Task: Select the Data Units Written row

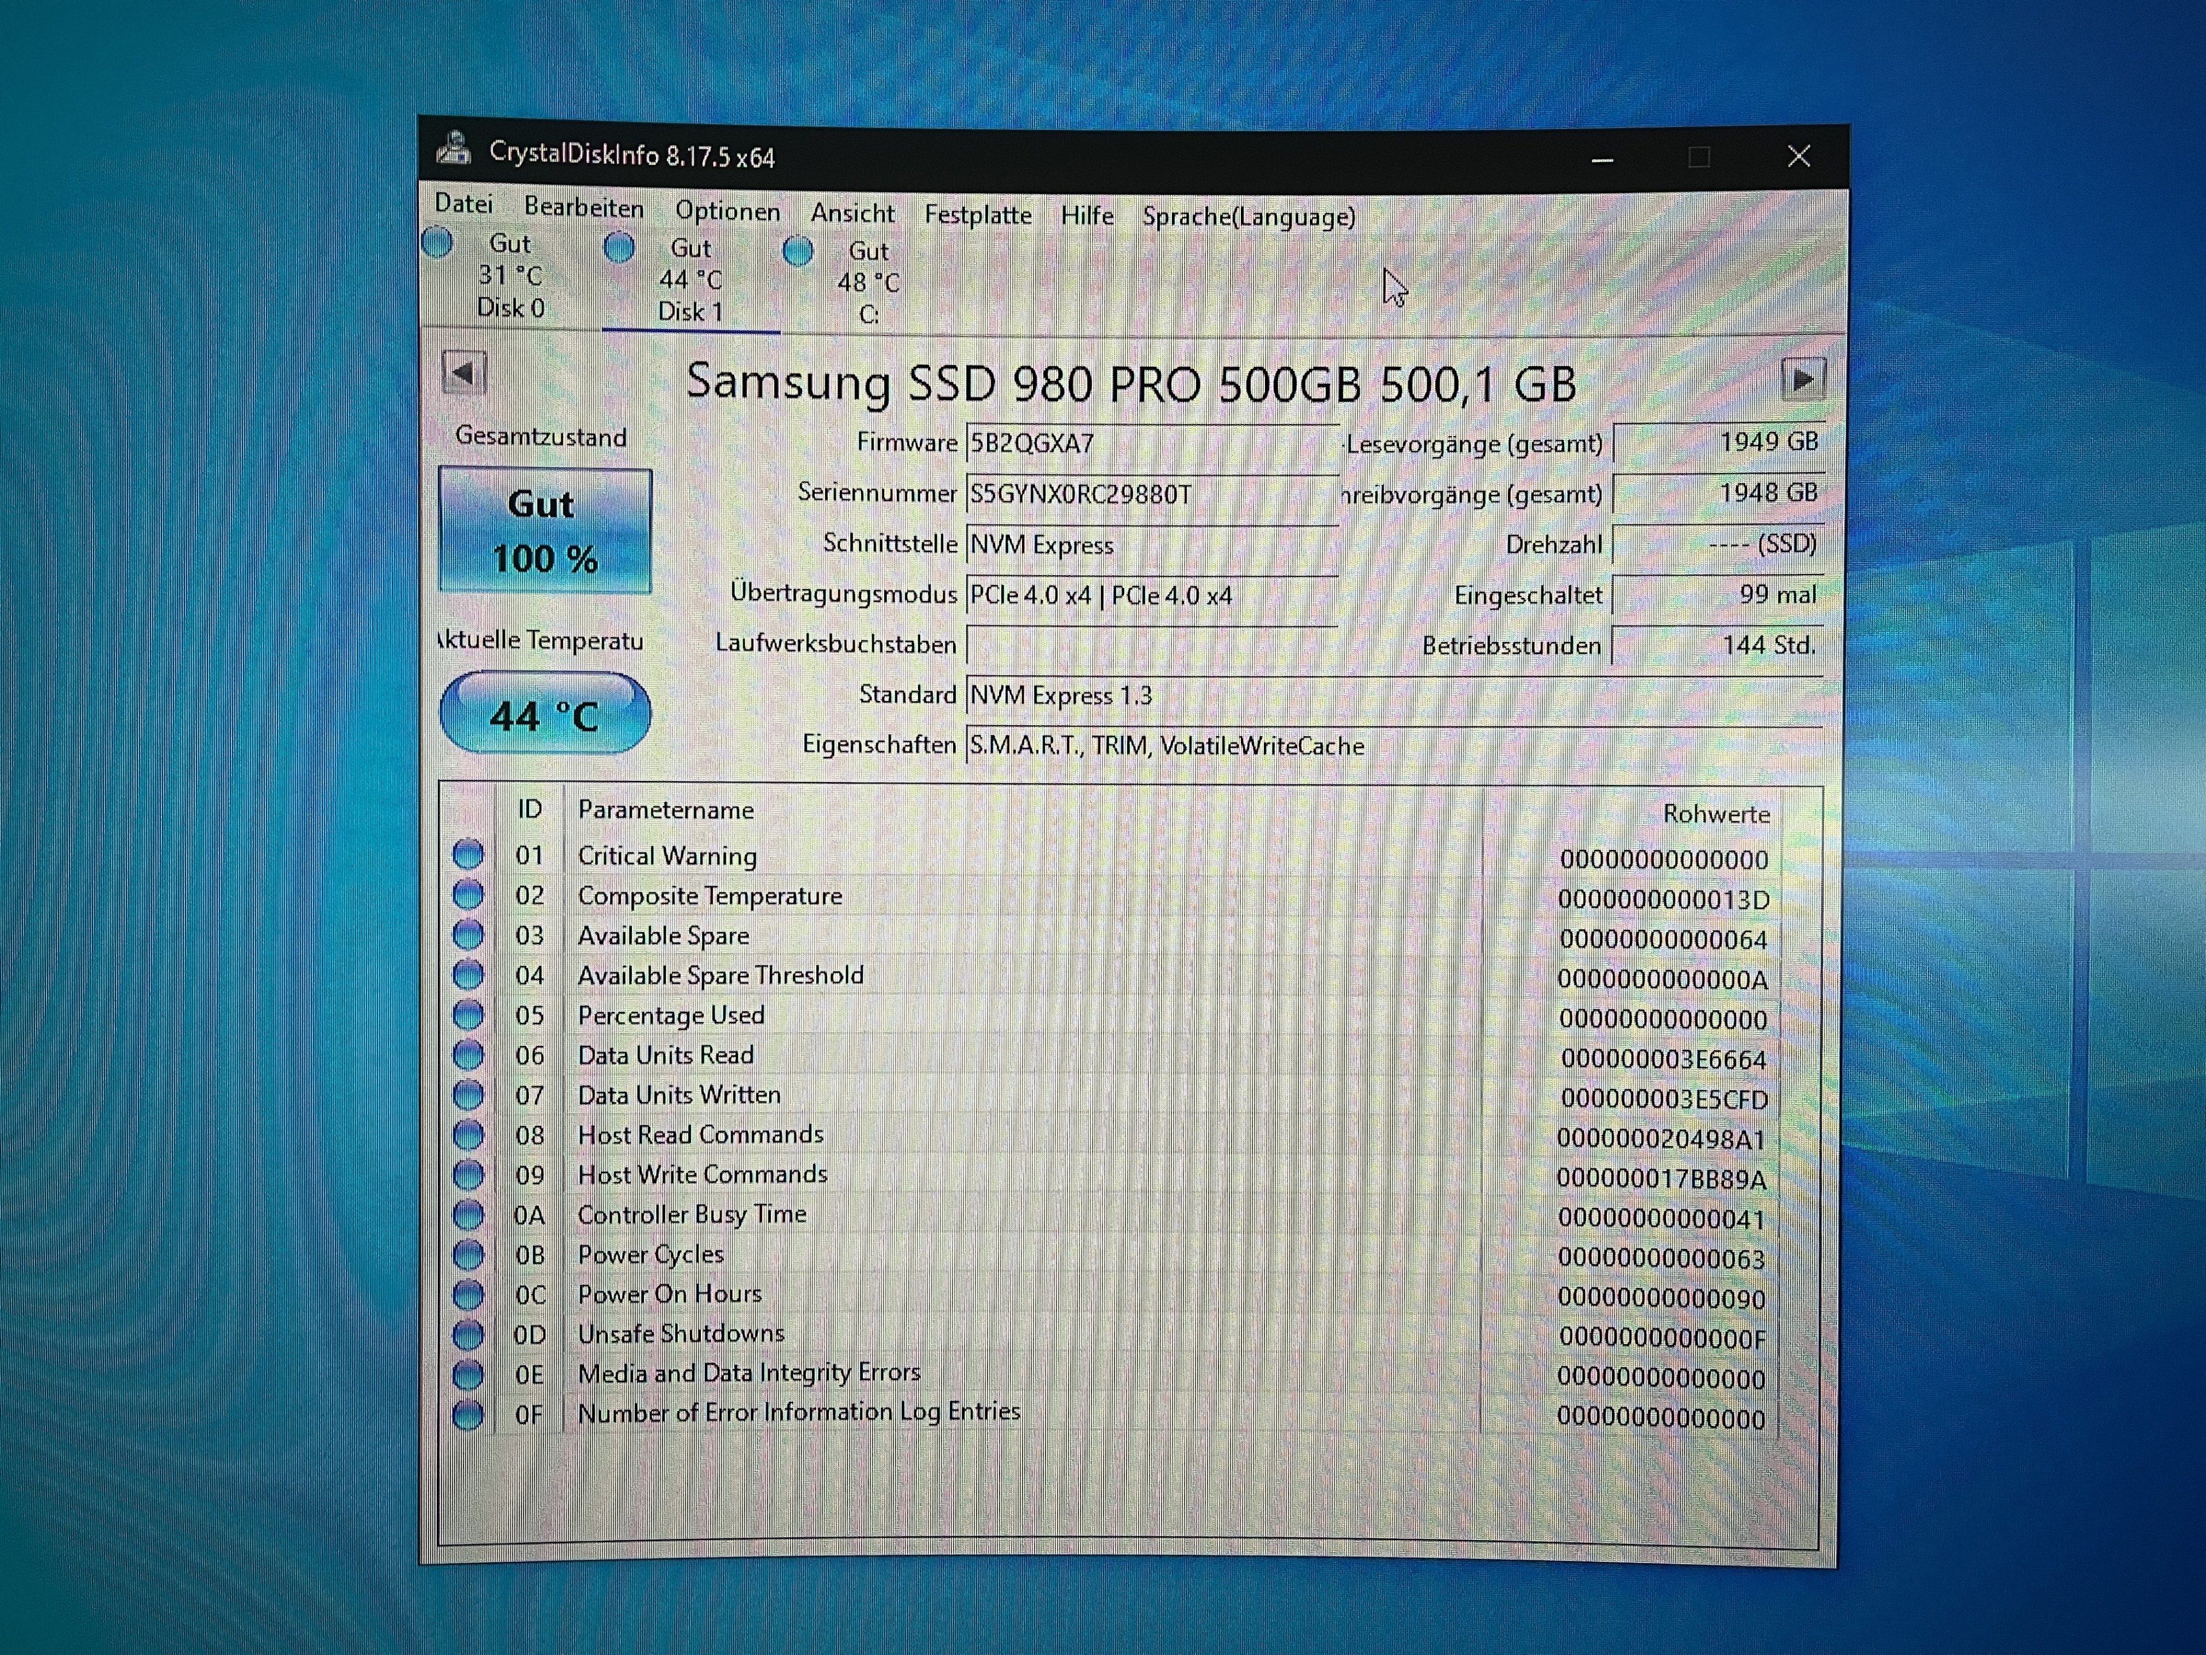Action: pyautogui.click(x=678, y=1094)
